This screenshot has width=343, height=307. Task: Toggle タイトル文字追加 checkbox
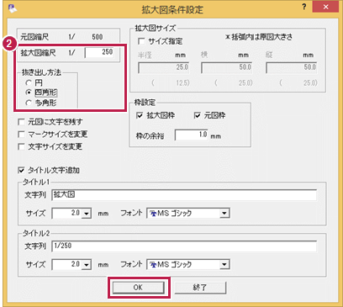[21, 170]
